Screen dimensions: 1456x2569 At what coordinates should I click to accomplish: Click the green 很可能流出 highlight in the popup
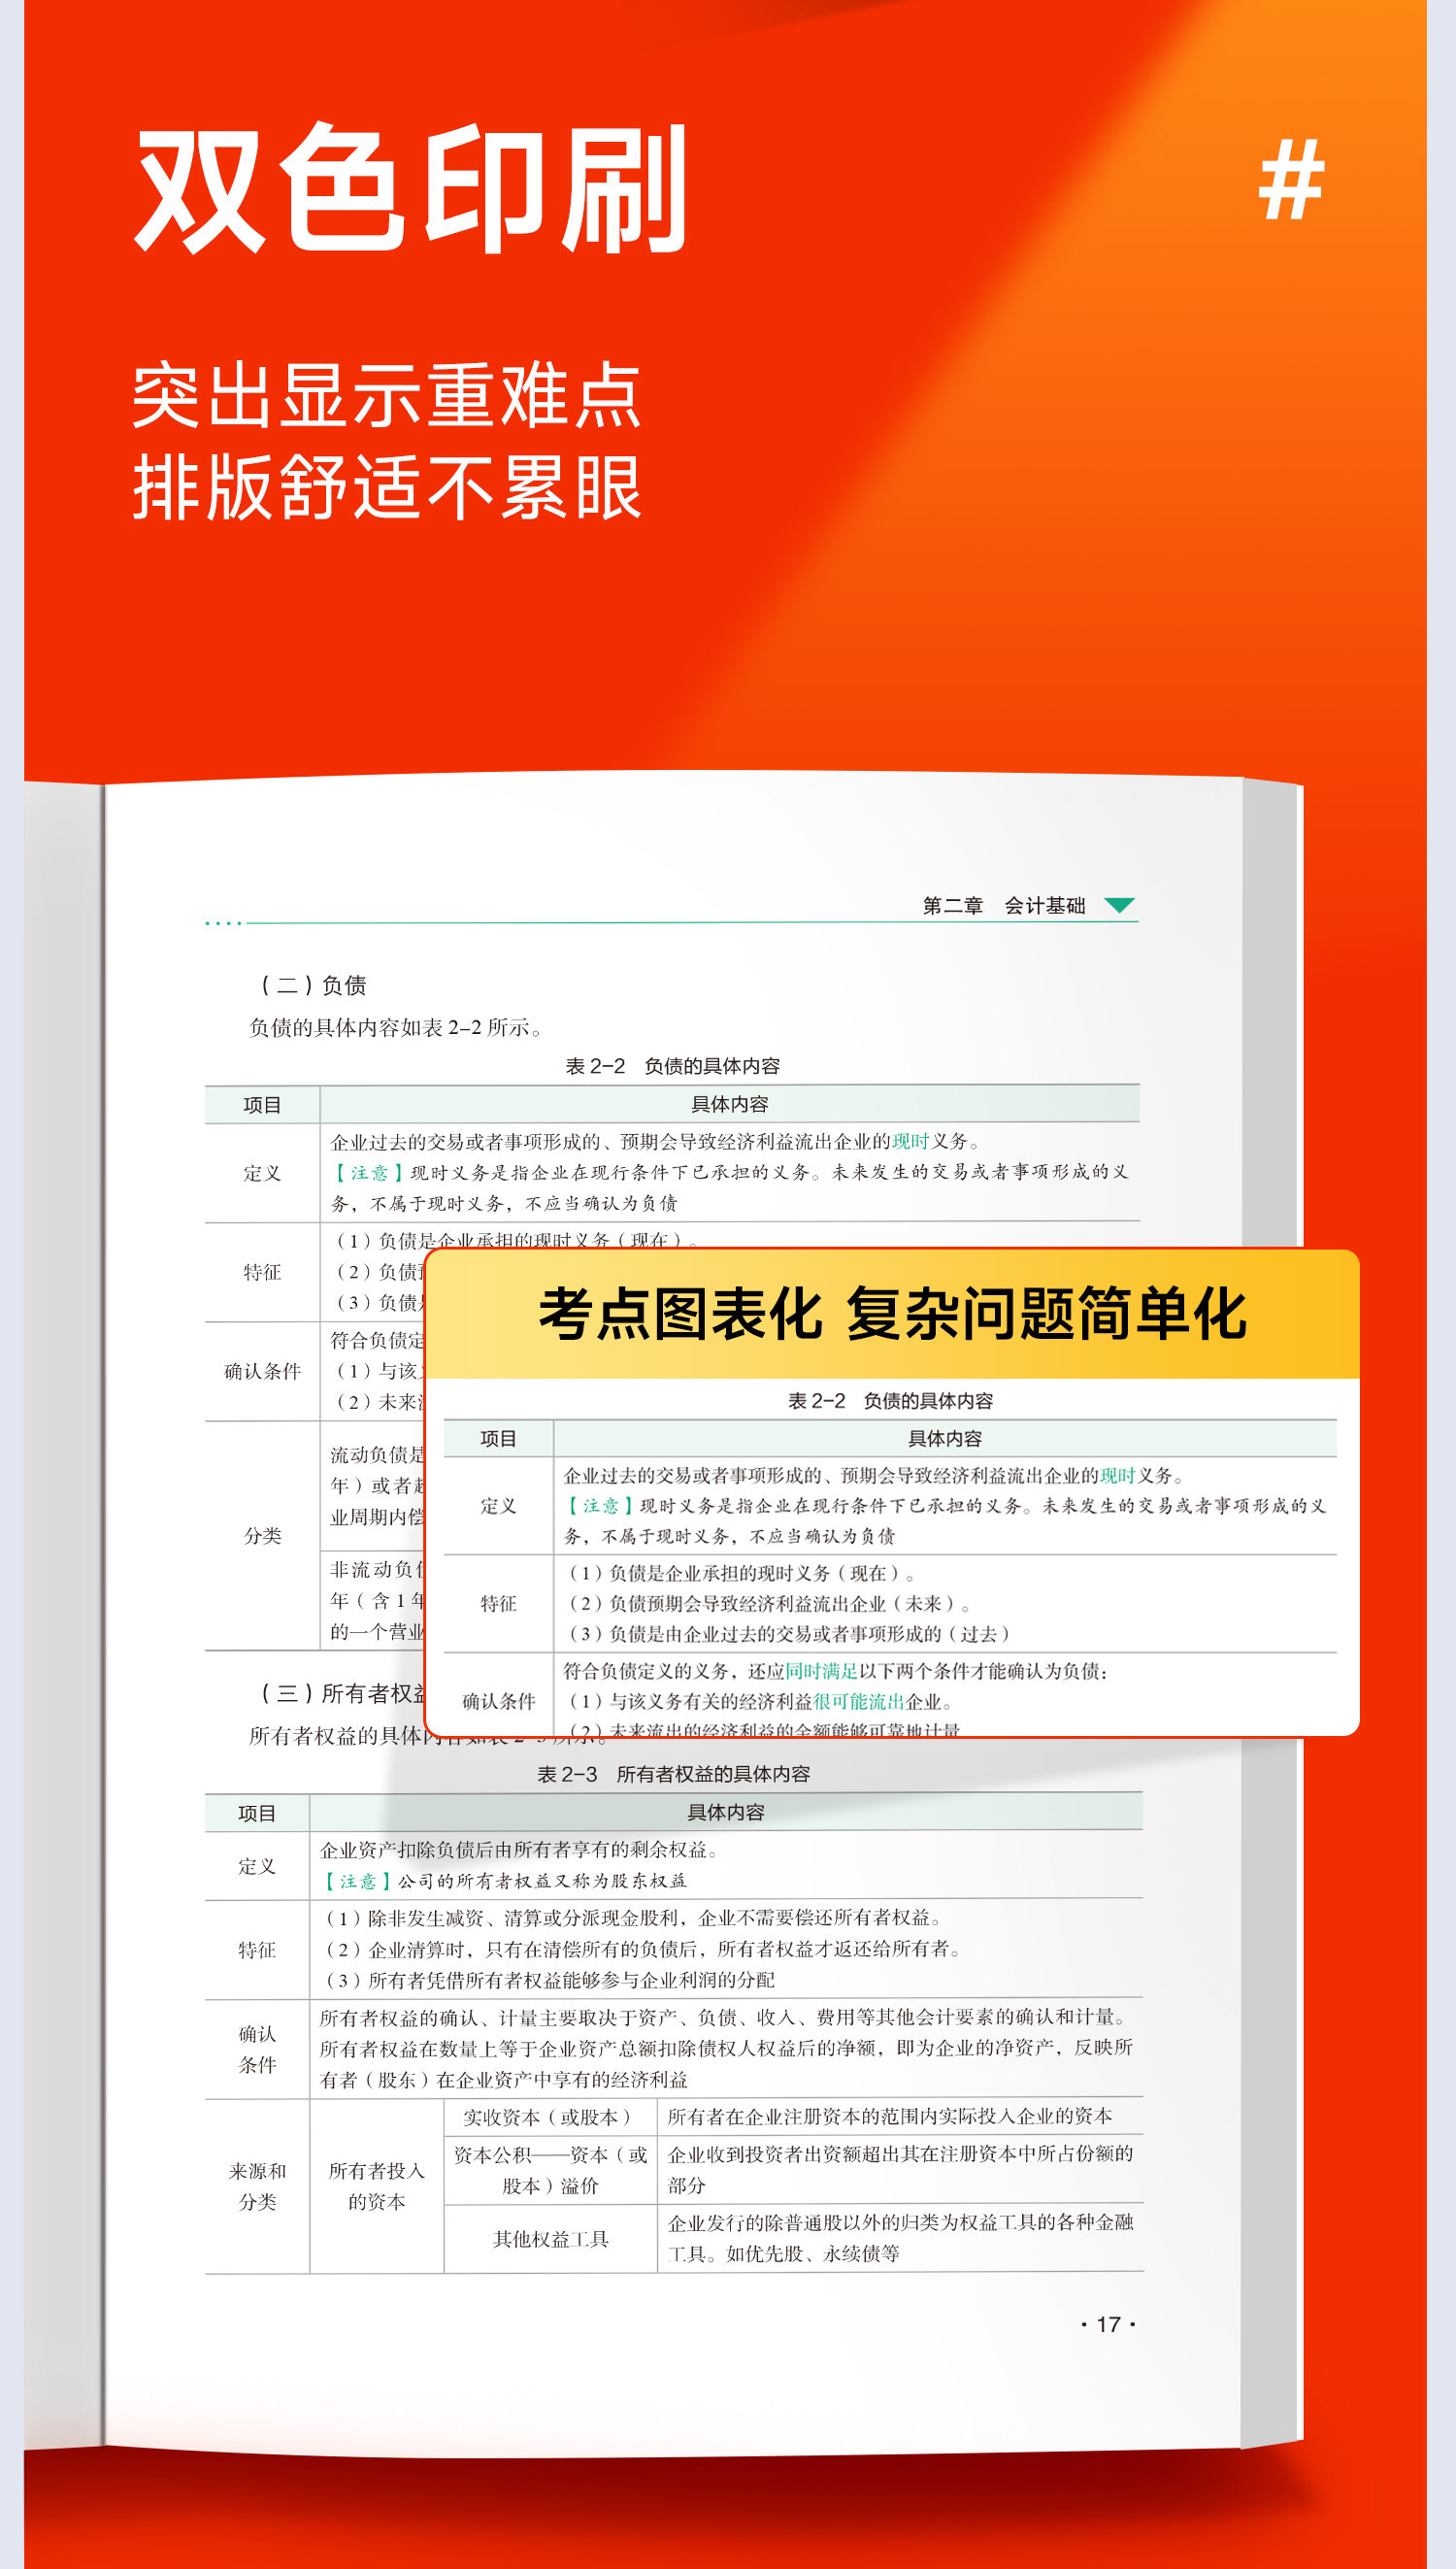click(859, 1701)
